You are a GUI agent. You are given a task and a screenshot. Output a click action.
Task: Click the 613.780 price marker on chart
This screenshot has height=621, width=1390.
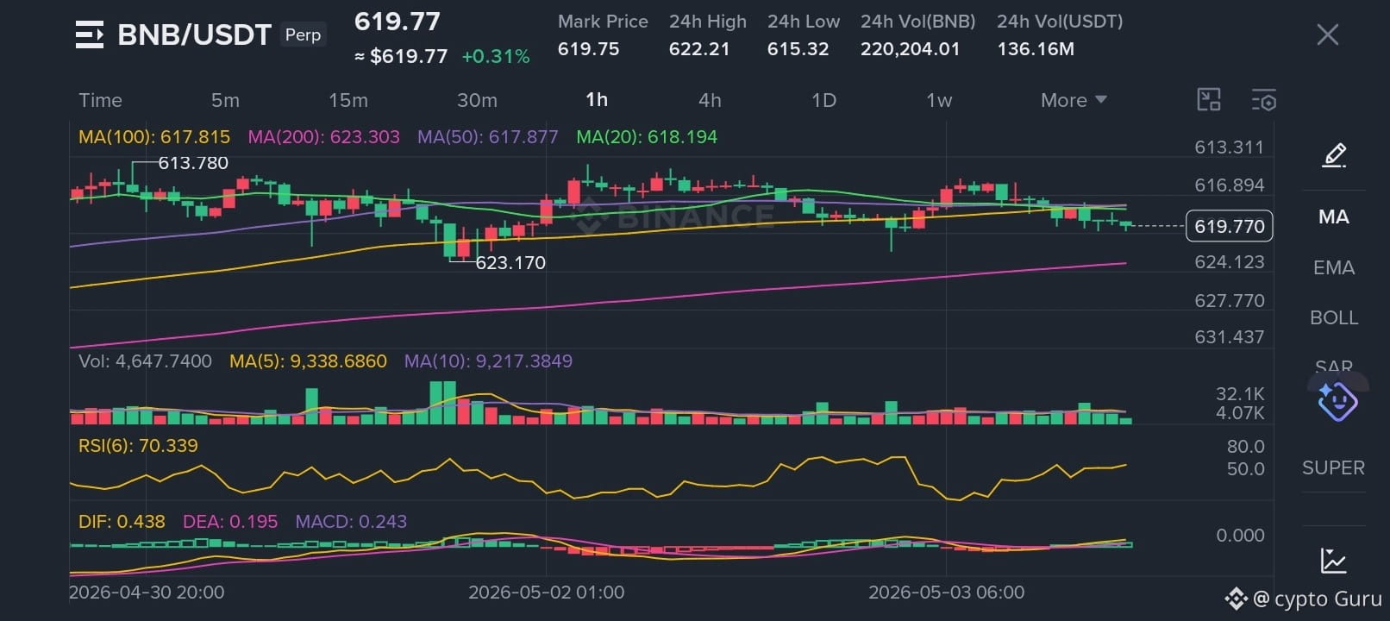193,163
